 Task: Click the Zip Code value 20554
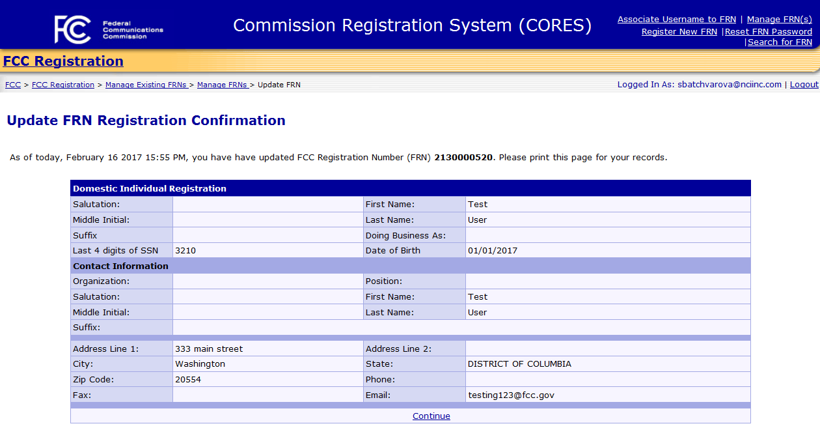pos(188,379)
